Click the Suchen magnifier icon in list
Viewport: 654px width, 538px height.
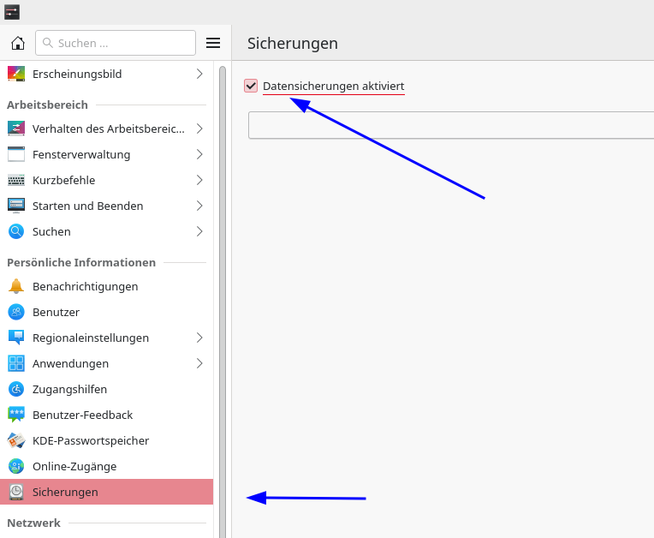pos(16,231)
